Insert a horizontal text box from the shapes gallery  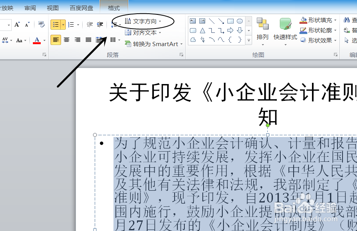(193, 21)
